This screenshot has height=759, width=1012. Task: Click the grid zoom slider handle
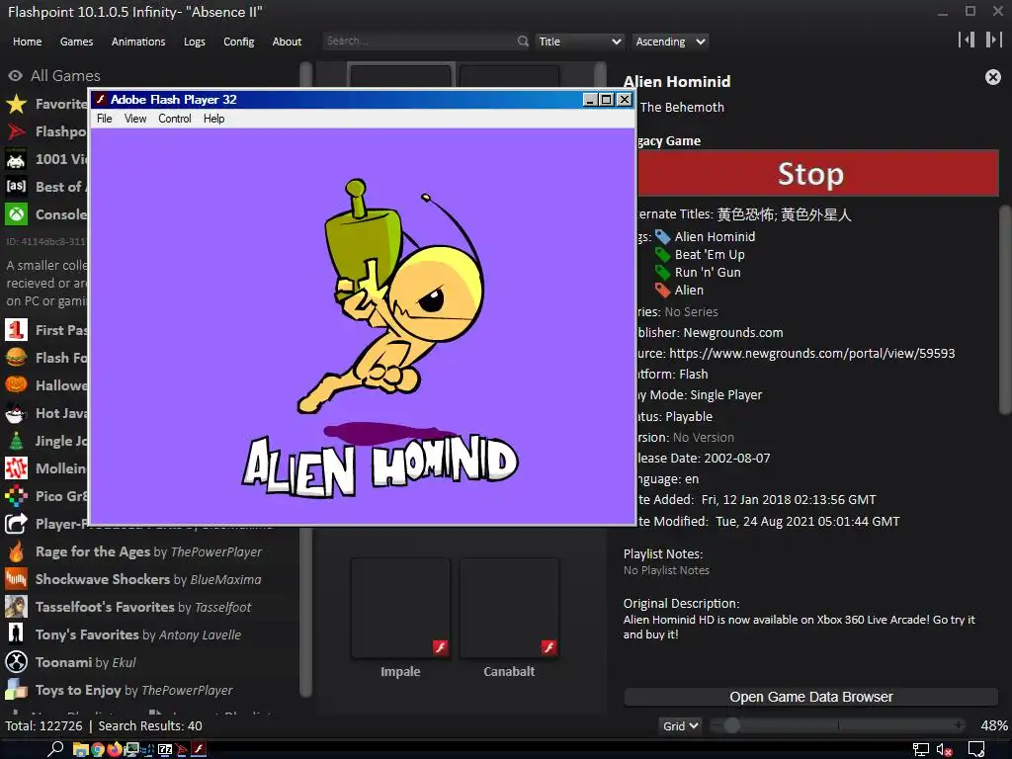[x=731, y=726]
